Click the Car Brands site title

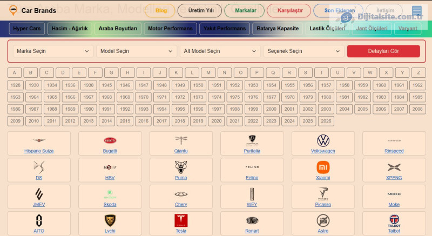point(39,10)
